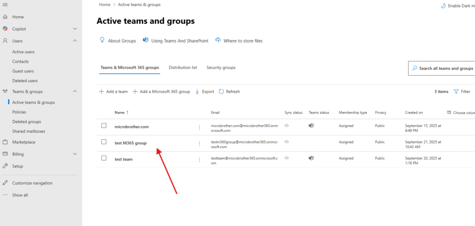Click Teams status icon for microbrother.com
Screen dimensions: 475x226
pyautogui.click(x=311, y=126)
